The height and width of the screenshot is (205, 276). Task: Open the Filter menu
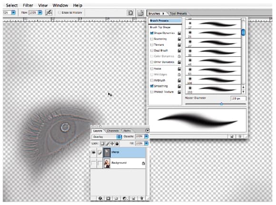point(28,5)
